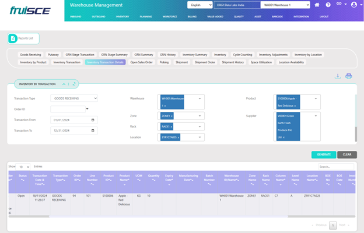Screen dimensions: 364x233
Task: Click the Generate button
Action: point(324,154)
